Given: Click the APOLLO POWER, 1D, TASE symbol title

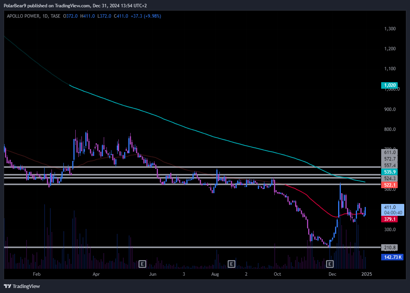Looking at the screenshot, I should point(33,16).
